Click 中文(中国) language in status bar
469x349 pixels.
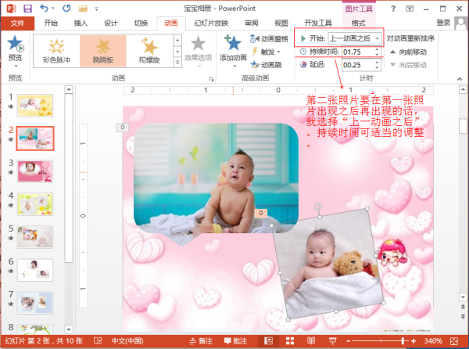pos(127,341)
